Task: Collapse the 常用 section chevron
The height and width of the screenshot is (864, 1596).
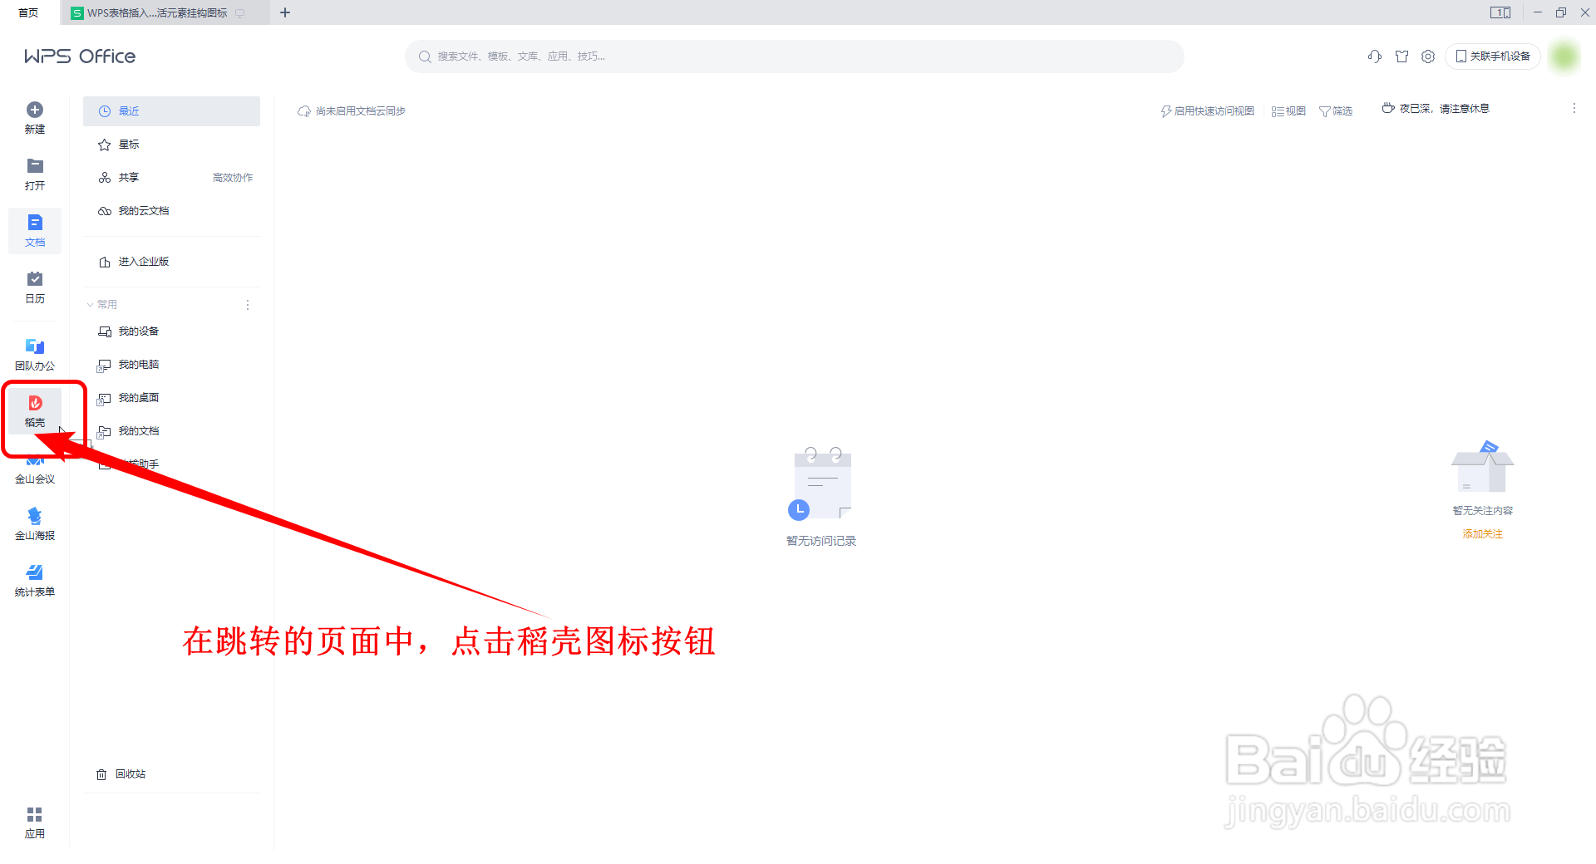Action: pos(91,304)
